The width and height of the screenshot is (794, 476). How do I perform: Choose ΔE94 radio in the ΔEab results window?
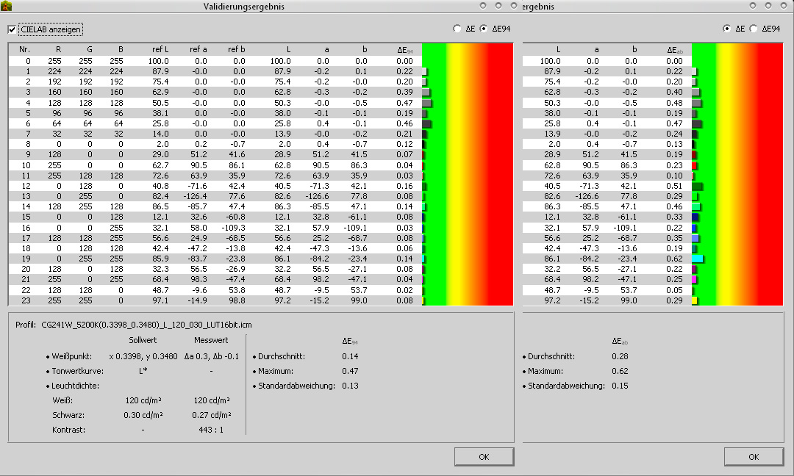click(x=754, y=29)
